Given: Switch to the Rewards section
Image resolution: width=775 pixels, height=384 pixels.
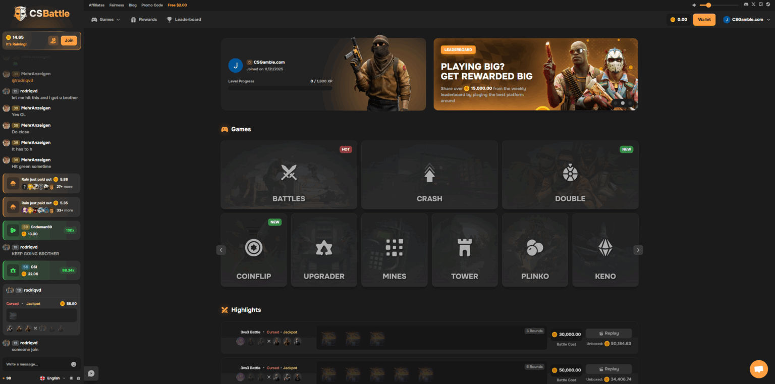Looking at the screenshot, I should (x=145, y=19).
